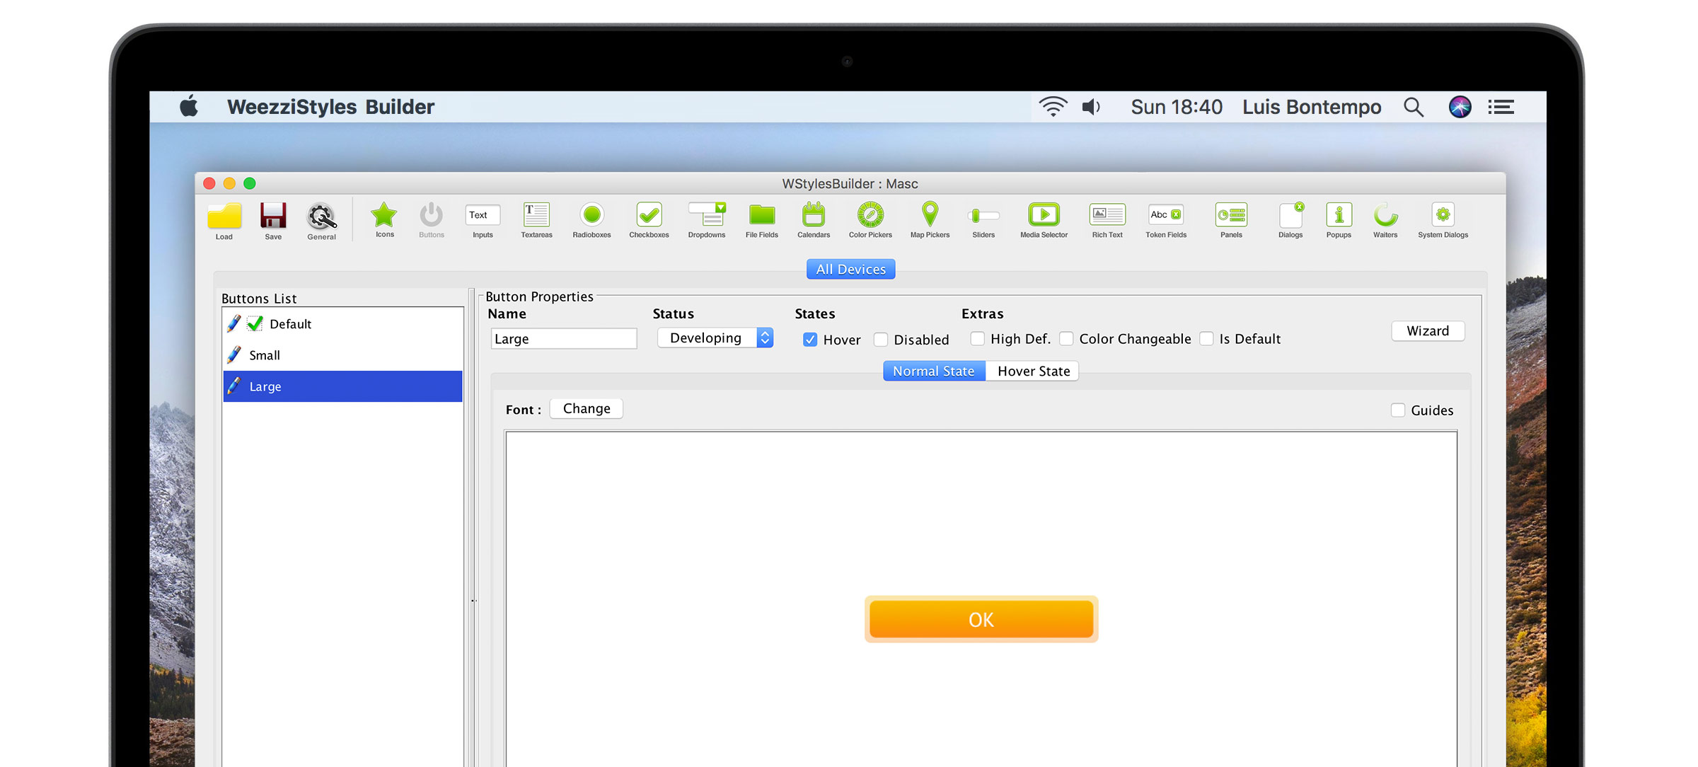1698x767 pixels.
Task: Click the Wizard button
Action: [x=1428, y=331]
